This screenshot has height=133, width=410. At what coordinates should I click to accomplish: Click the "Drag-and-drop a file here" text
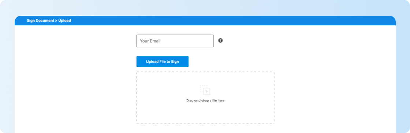[x=205, y=100]
